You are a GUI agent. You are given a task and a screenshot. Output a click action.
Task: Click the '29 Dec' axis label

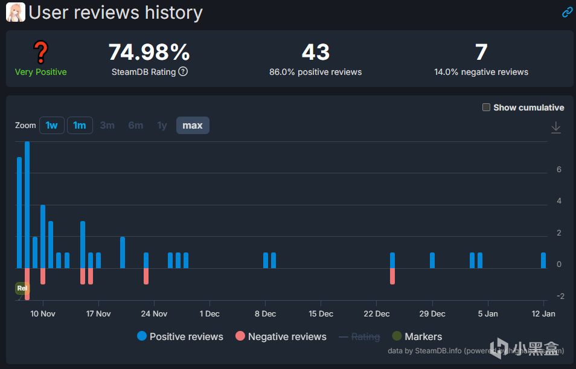(x=432, y=313)
